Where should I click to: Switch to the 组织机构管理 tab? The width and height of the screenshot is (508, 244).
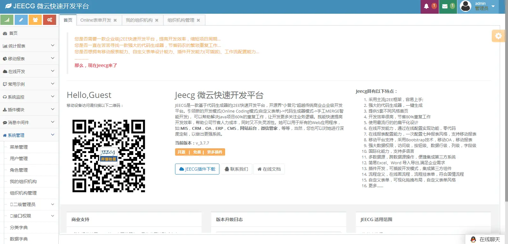click(181, 20)
